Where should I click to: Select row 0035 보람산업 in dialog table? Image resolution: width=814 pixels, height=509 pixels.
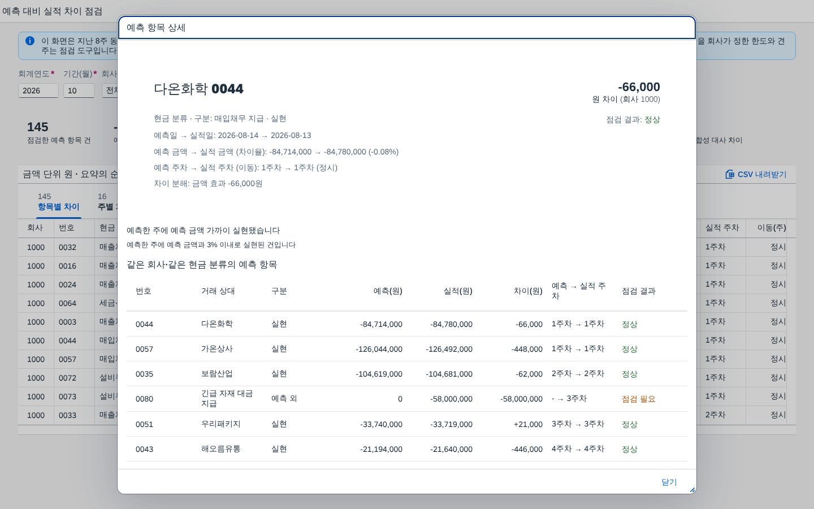(x=407, y=374)
